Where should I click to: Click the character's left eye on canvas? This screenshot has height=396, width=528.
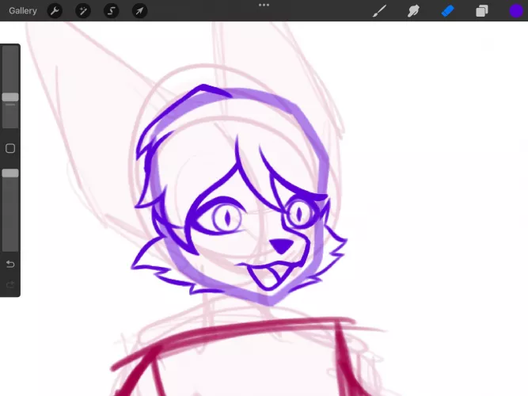227,216
